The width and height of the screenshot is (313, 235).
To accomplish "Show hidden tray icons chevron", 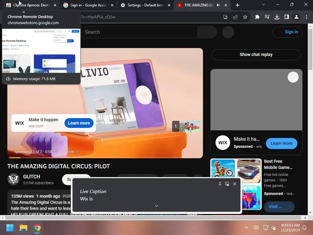I will click(x=246, y=228).
